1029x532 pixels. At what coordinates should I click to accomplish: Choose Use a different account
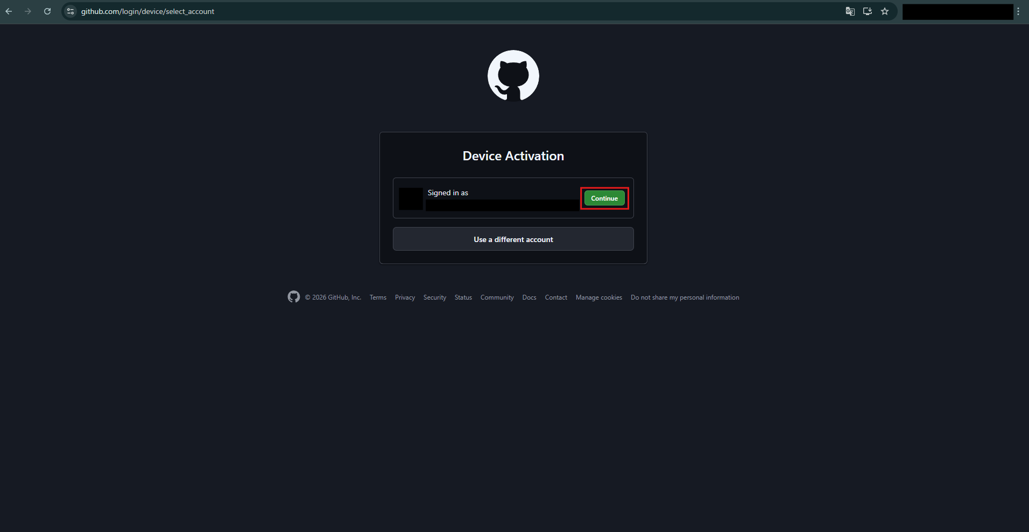tap(513, 239)
